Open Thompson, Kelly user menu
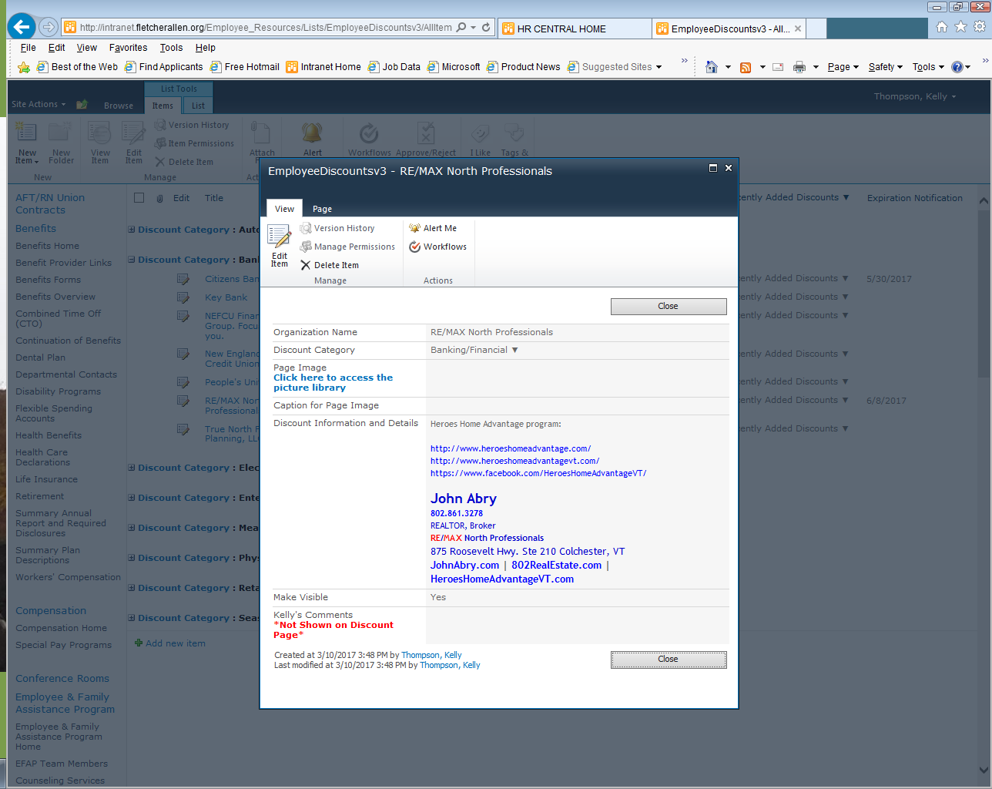Image resolution: width=992 pixels, height=789 pixels. click(915, 96)
